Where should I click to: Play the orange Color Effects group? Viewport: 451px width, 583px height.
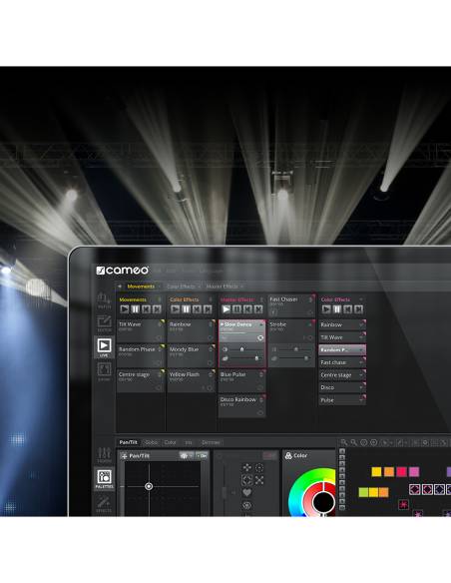pos(176,309)
